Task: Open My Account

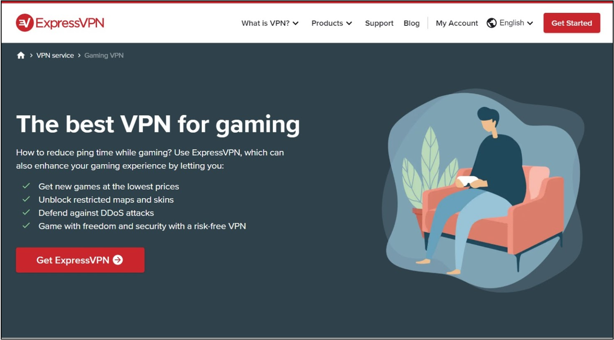Action: 457,23
